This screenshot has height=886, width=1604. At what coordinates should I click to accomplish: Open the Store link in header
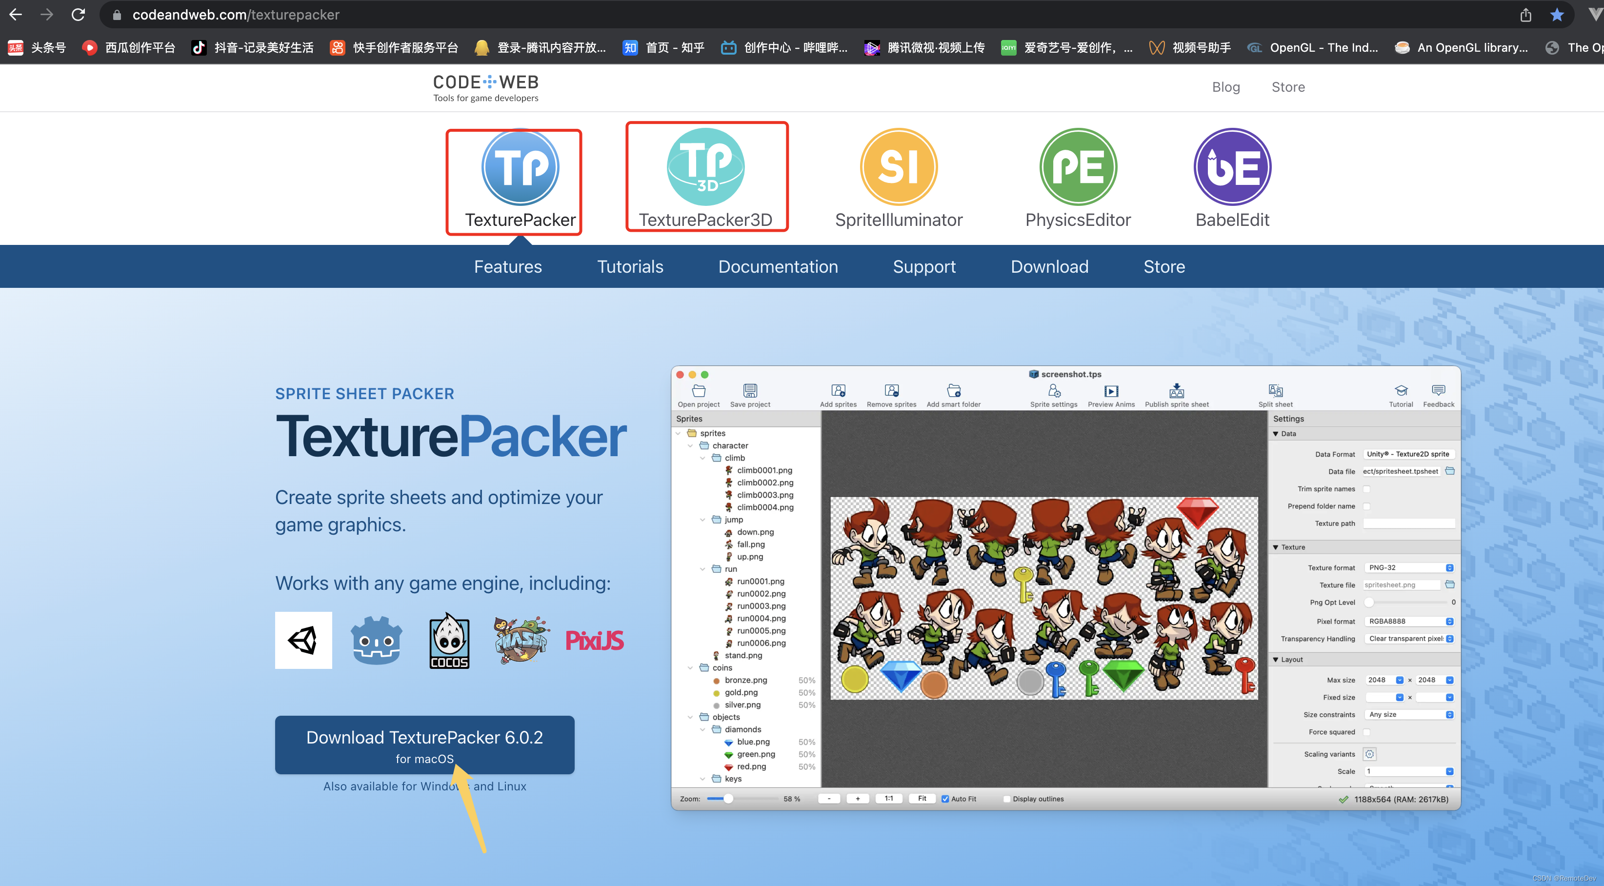[x=1288, y=87]
